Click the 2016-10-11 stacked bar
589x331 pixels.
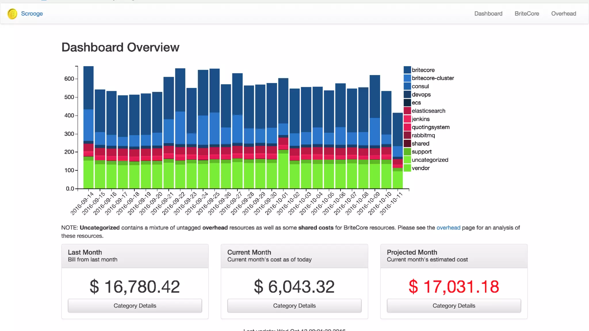tap(397, 149)
